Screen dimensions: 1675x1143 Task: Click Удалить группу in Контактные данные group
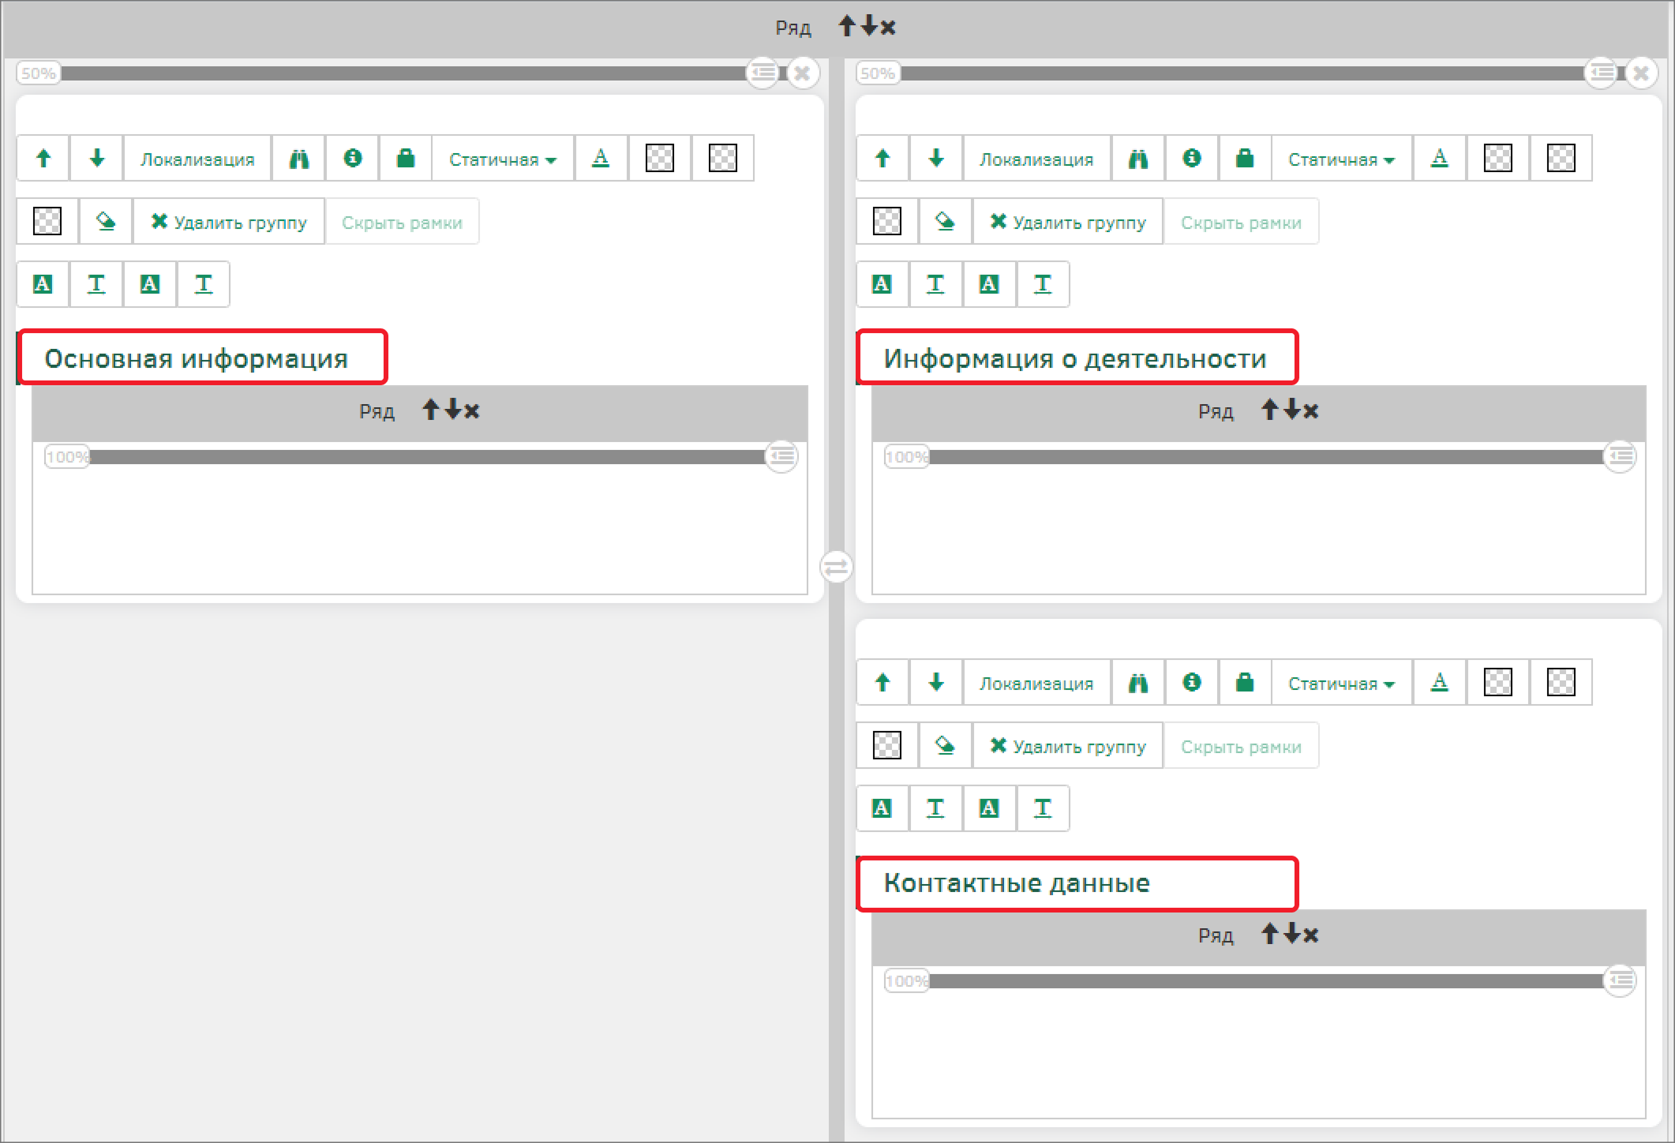1067,746
